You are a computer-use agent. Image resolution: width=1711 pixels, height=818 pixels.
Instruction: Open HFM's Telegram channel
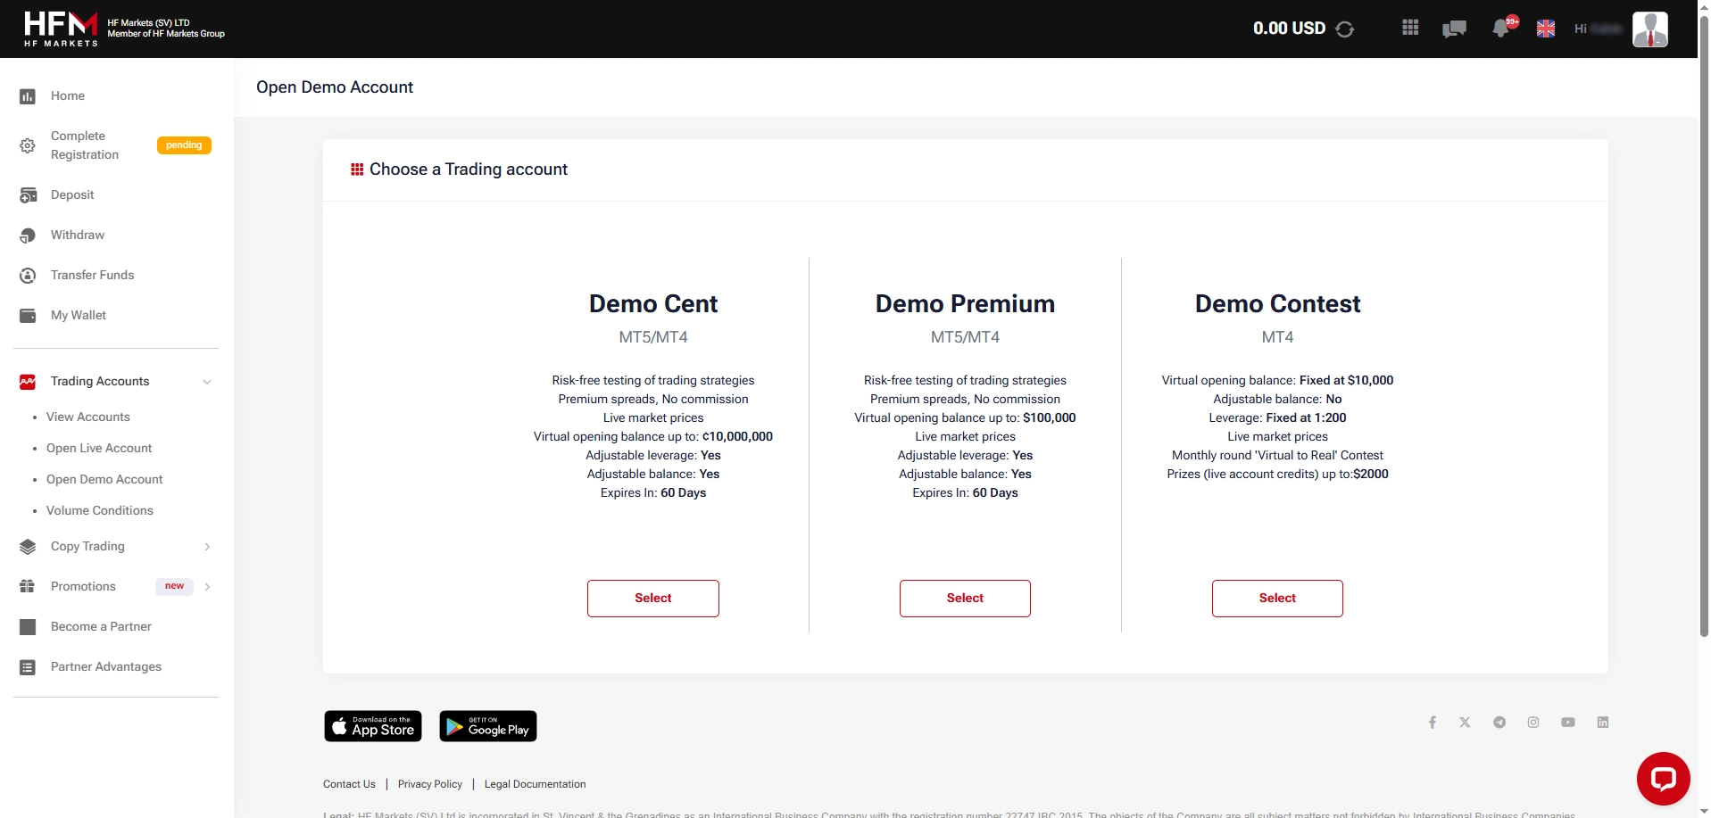tap(1499, 723)
